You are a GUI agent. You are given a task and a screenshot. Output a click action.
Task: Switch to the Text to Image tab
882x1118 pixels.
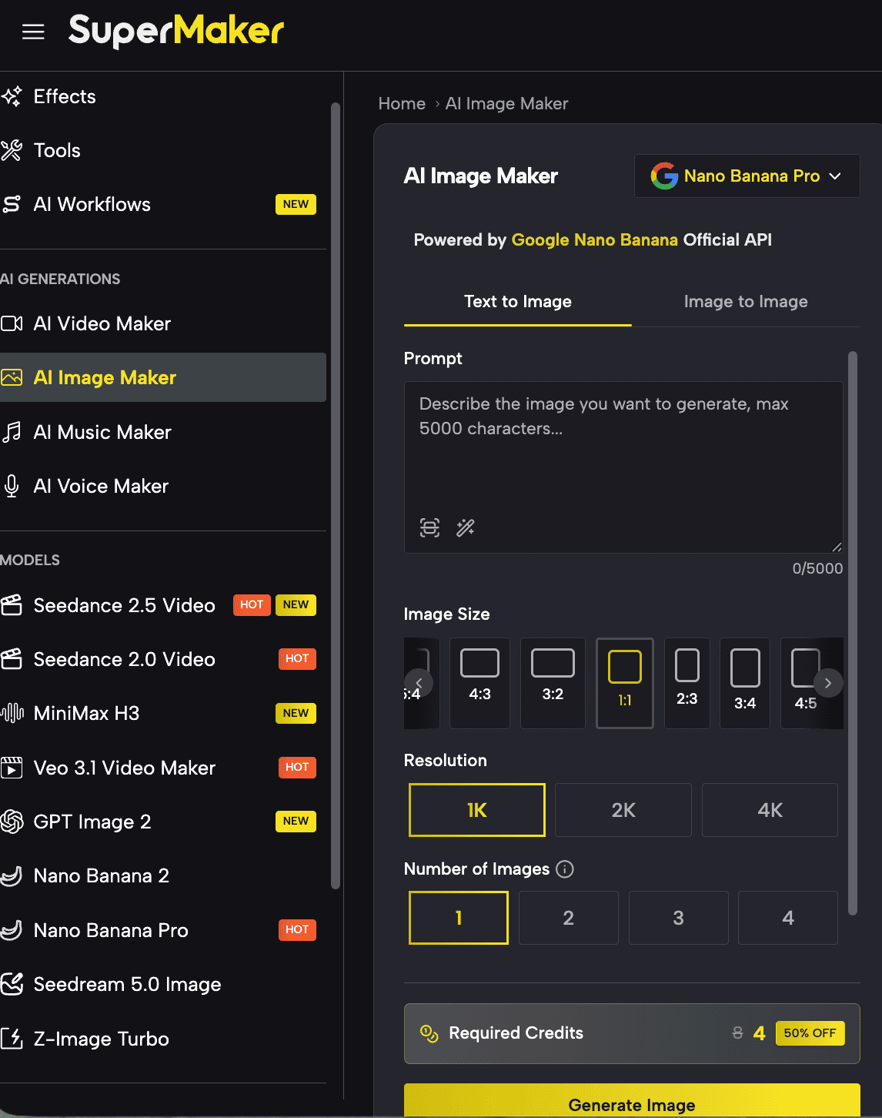[518, 302]
